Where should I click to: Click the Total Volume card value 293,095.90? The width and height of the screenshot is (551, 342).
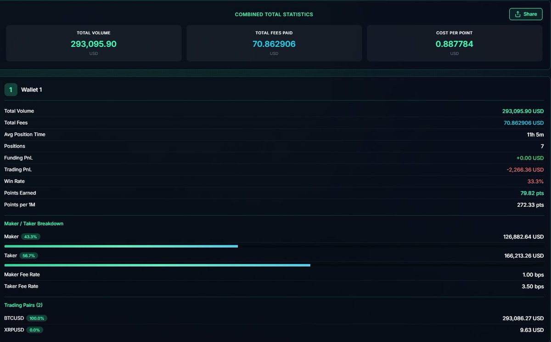tap(94, 44)
